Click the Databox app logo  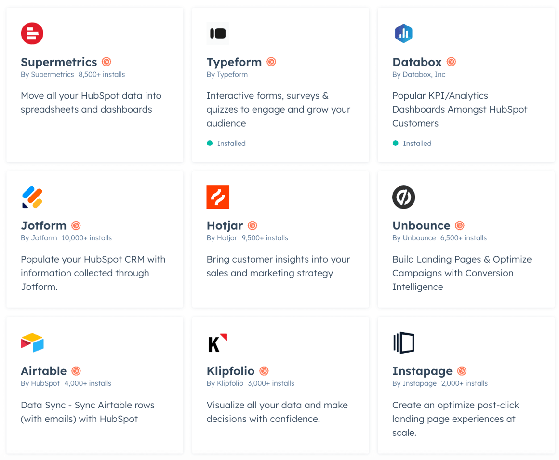click(403, 33)
